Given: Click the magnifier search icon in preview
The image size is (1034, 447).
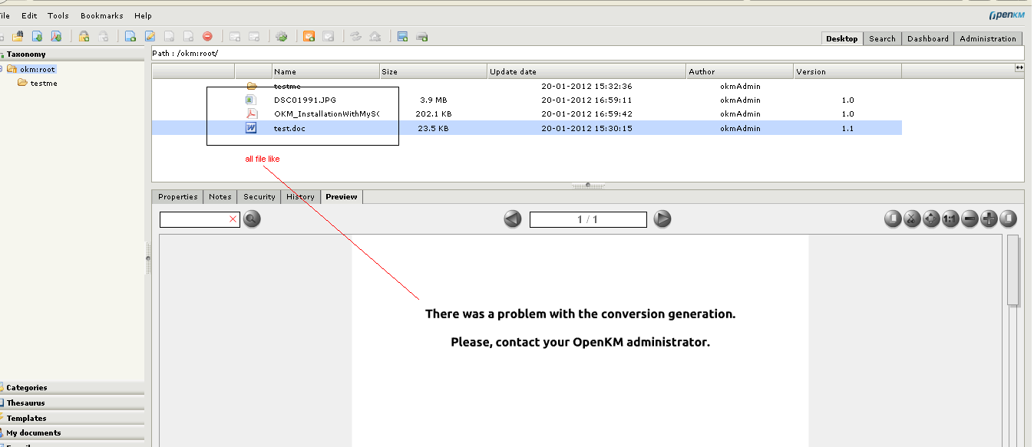Looking at the screenshot, I should [251, 219].
